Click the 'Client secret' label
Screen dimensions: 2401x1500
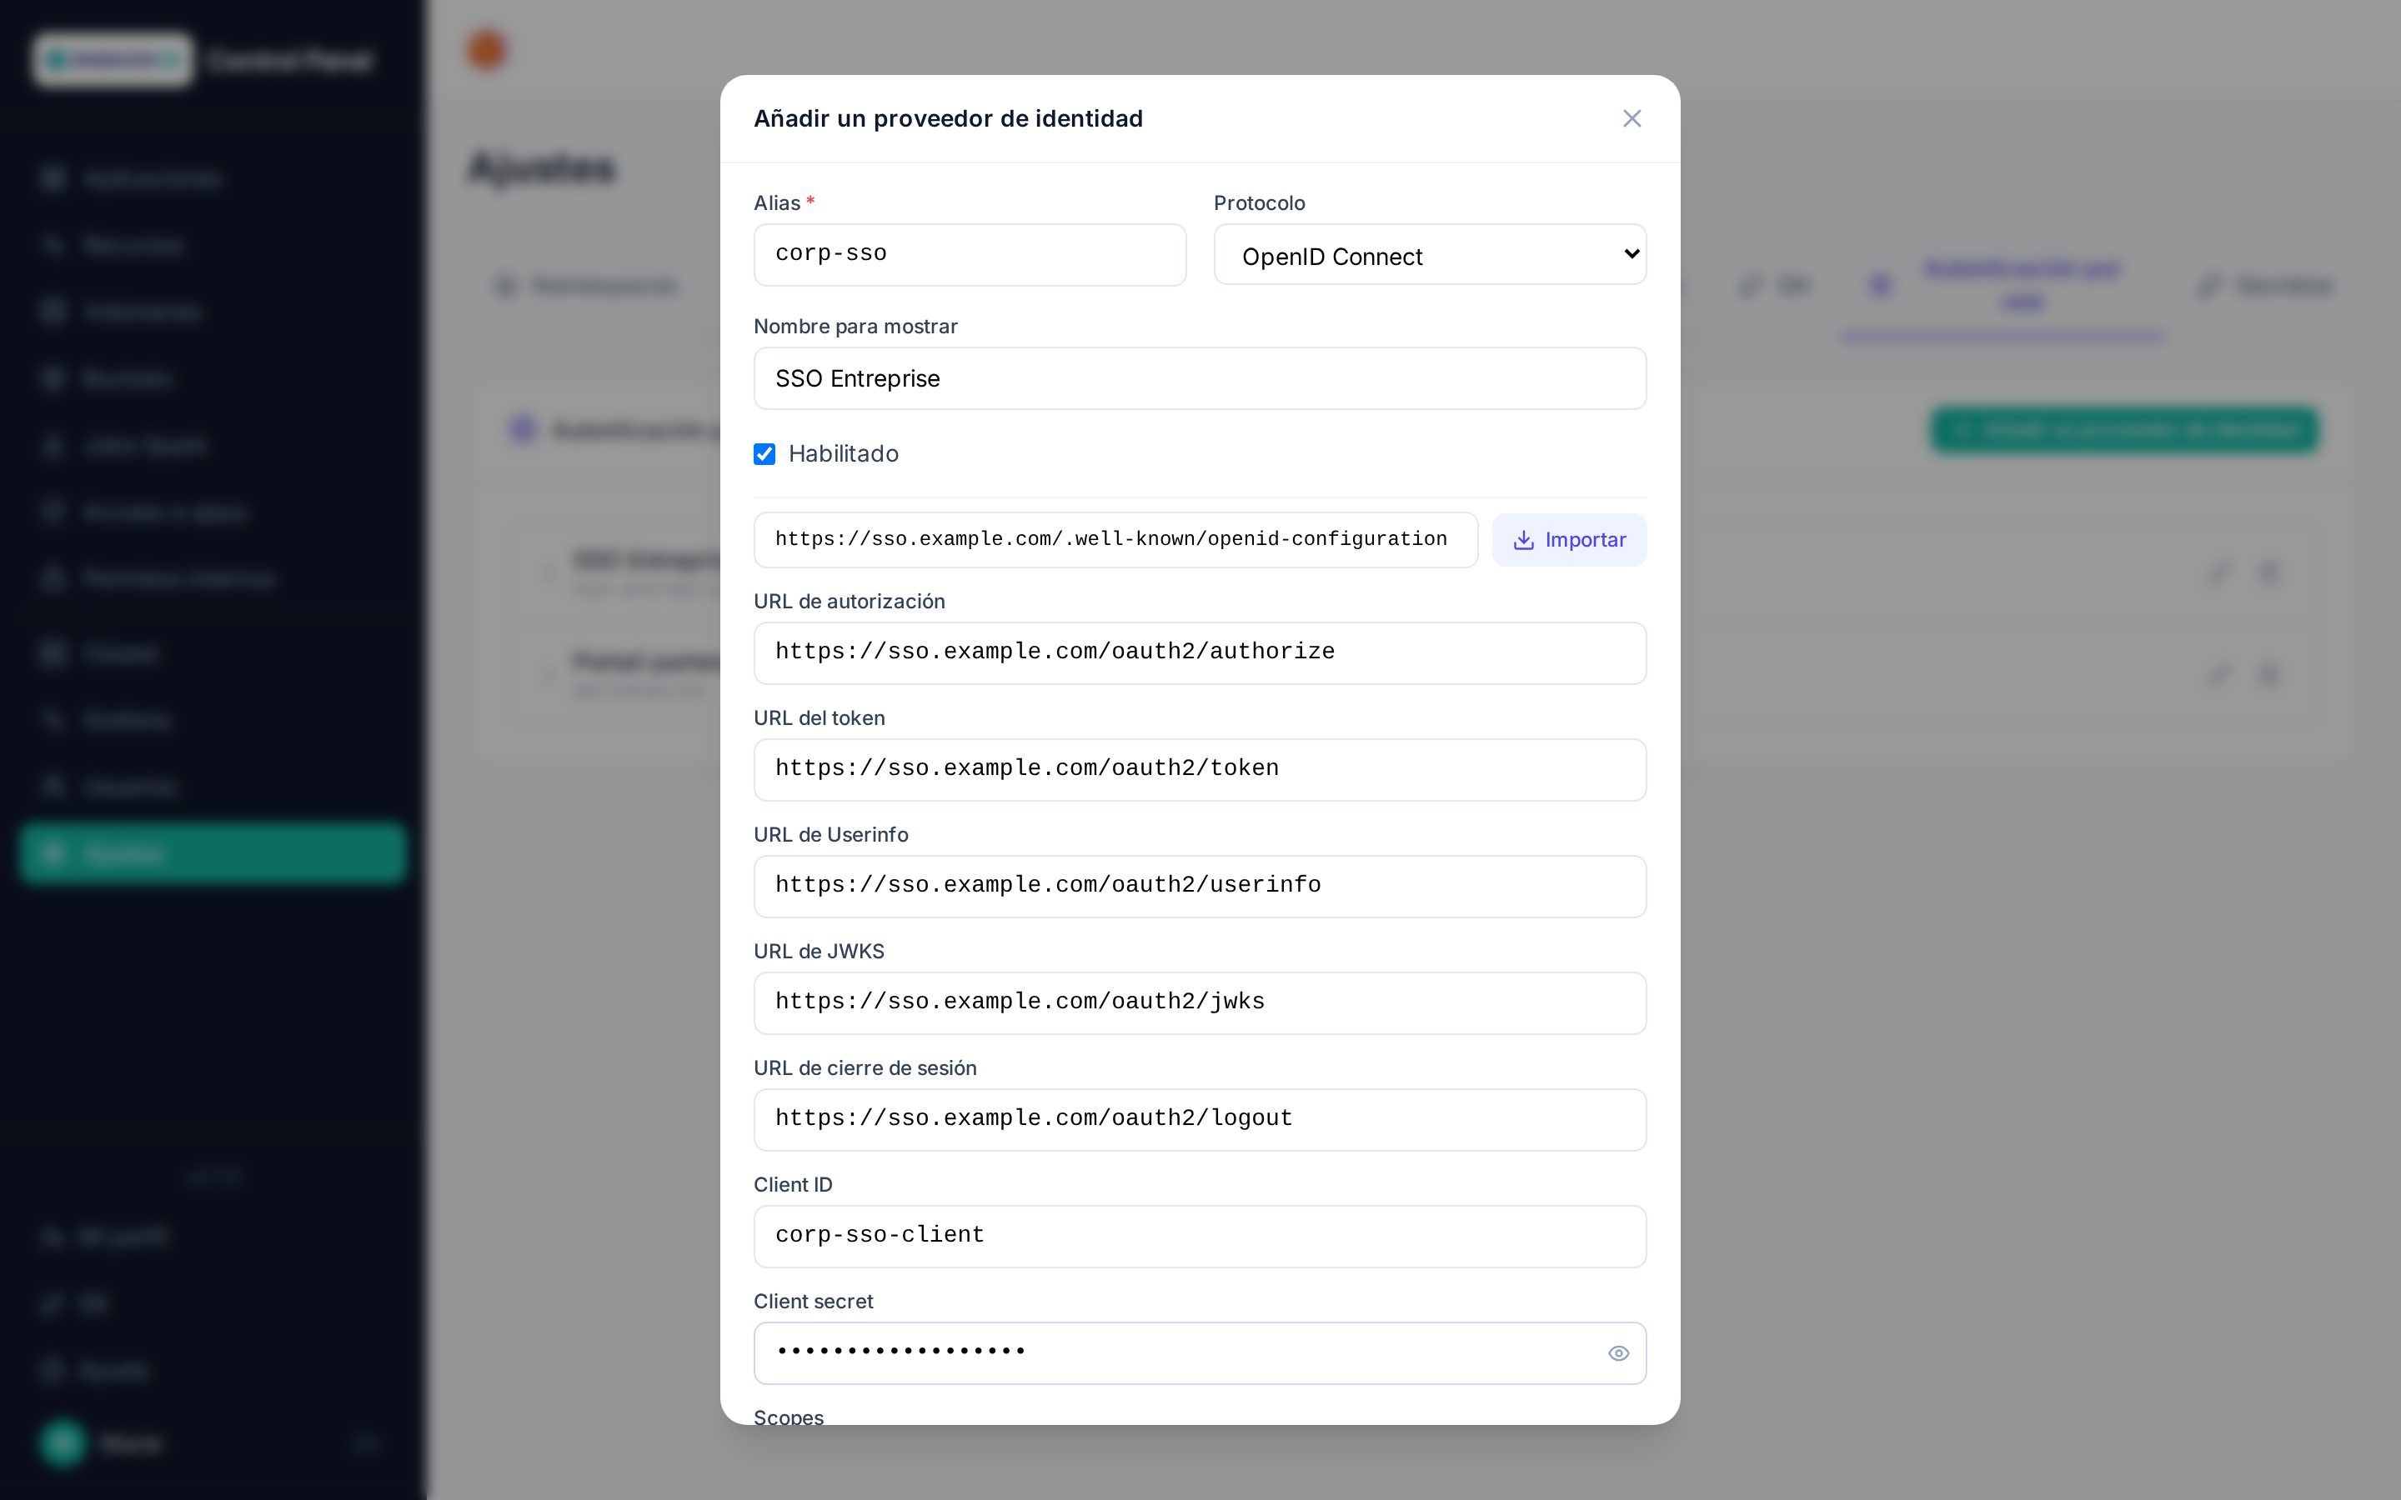(814, 1301)
